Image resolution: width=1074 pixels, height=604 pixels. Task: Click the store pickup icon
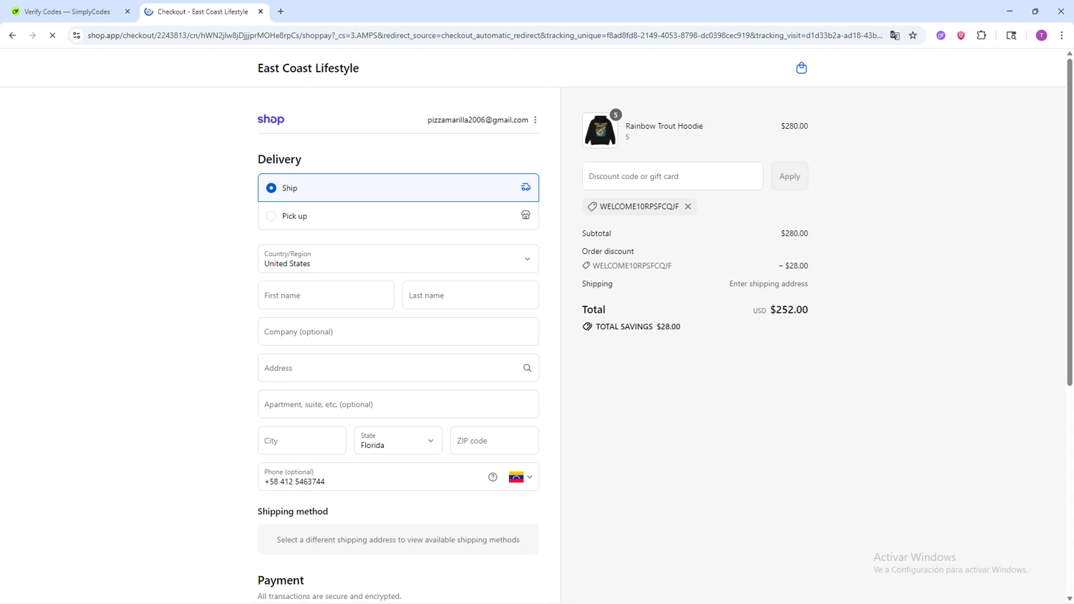(x=526, y=215)
